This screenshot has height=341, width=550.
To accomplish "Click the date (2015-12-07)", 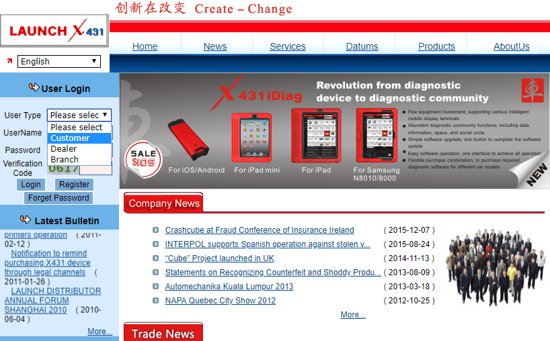I will pos(409,230).
